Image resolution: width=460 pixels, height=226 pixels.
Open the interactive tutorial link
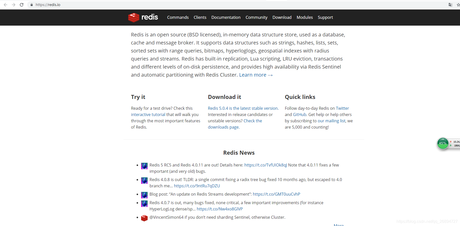(x=148, y=115)
